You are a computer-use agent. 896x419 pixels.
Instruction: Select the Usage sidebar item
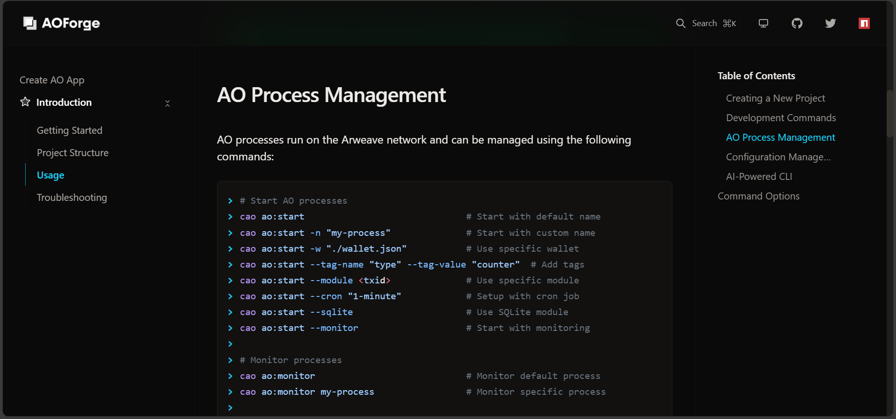point(50,175)
